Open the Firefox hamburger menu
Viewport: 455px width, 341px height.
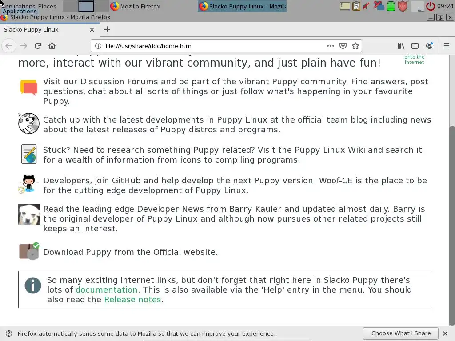pyautogui.click(x=446, y=46)
